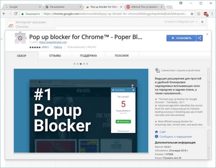This screenshot has width=216, height=168.
Task: Click the Poper Blocker puzzle piece icon
Action: (20, 38)
